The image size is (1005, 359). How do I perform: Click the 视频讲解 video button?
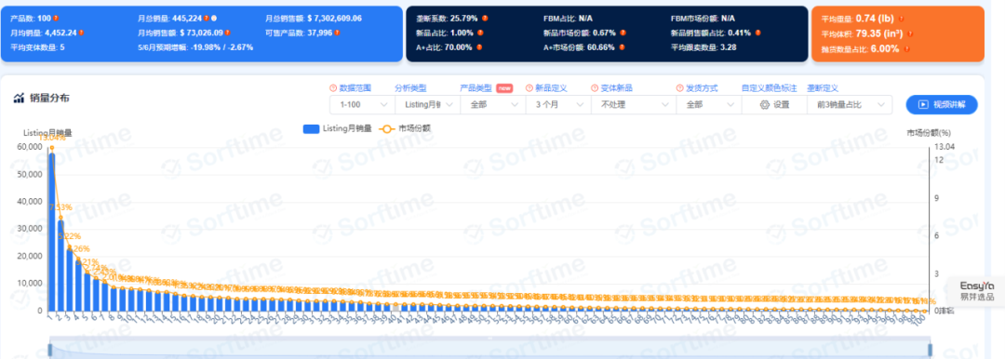point(942,104)
